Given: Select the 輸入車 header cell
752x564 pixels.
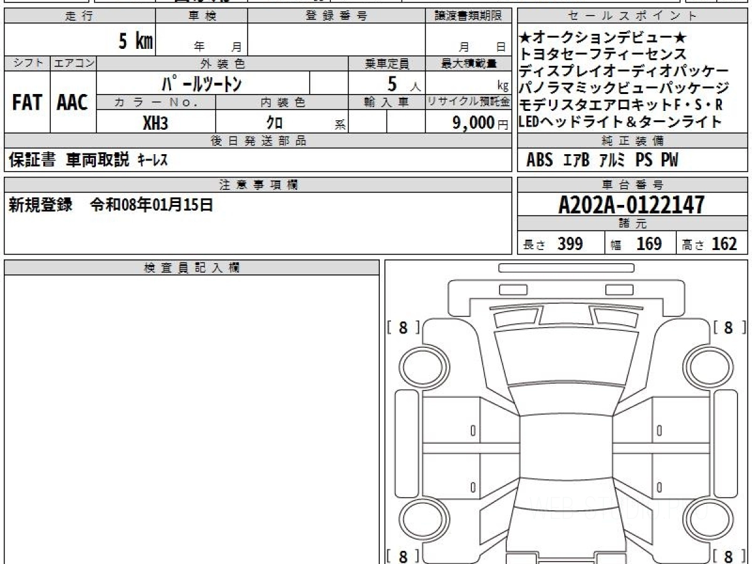Looking at the screenshot, I should (x=387, y=102).
